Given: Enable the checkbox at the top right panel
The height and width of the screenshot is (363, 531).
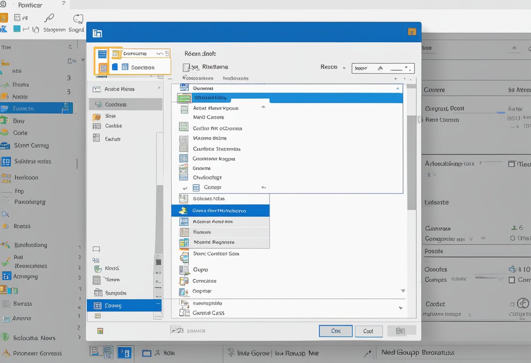Looking at the screenshot, I should (512, 164).
